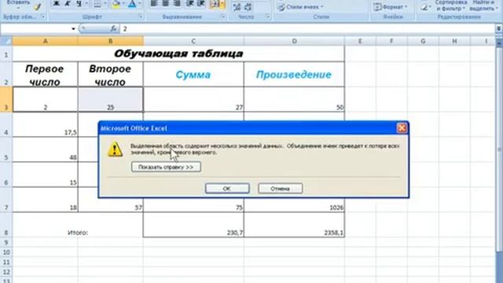Expand the formula bar
503x283 pixels.
499,29
